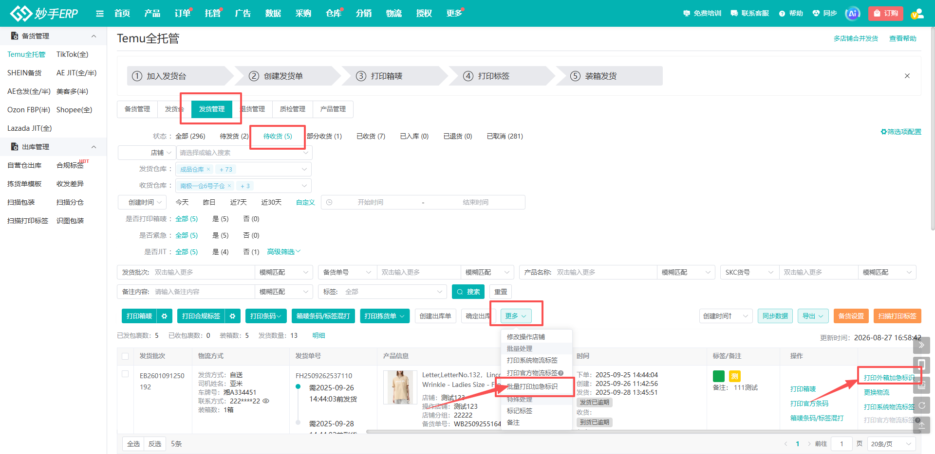Open the 20条/页 page size dropdown

(x=891, y=444)
